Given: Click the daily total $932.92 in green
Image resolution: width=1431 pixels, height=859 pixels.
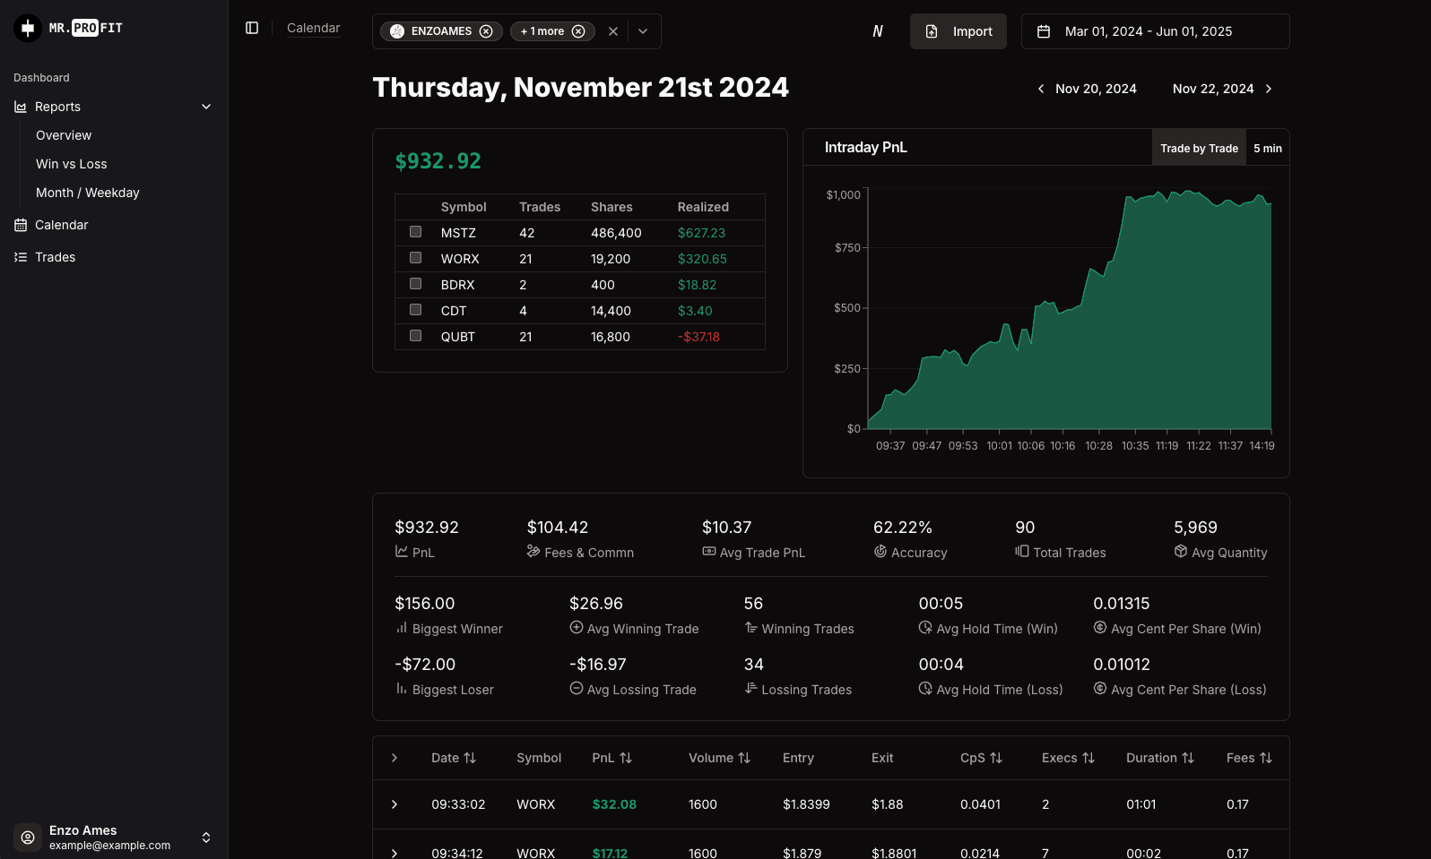Looking at the screenshot, I should pyautogui.click(x=438, y=161).
